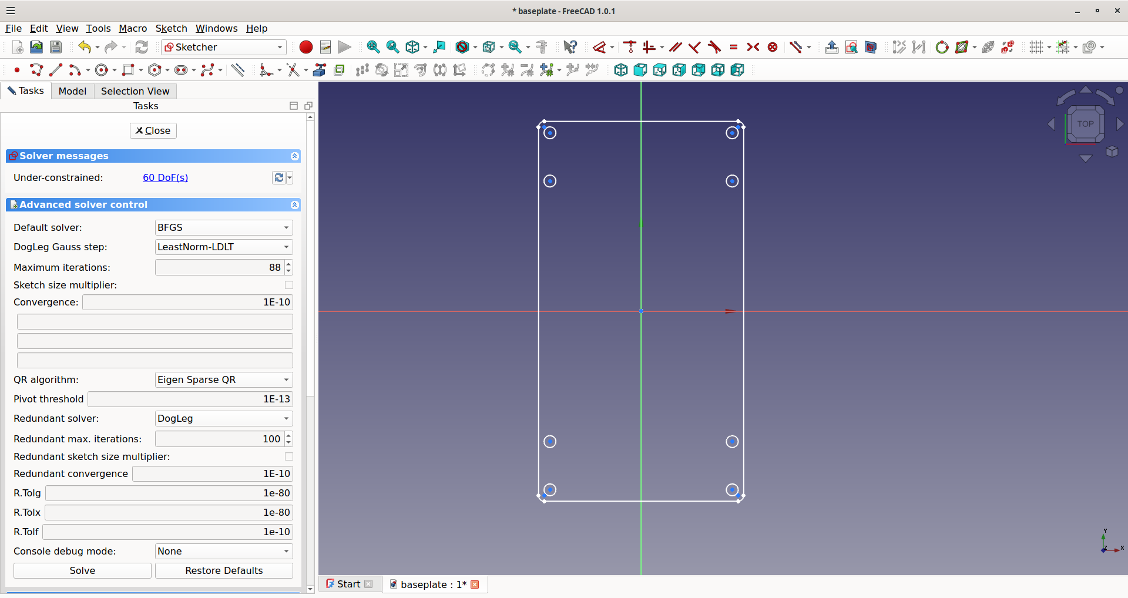Viewport: 1128px width, 598px height.
Task: Click the macro record red button
Action: (x=305, y=48)
